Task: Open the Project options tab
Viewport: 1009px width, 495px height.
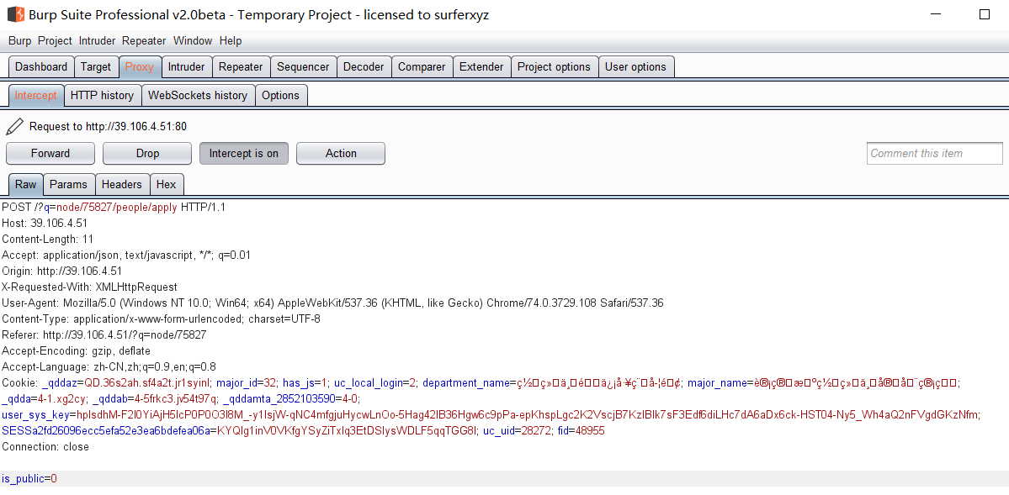Action: (x=554, y=67)
